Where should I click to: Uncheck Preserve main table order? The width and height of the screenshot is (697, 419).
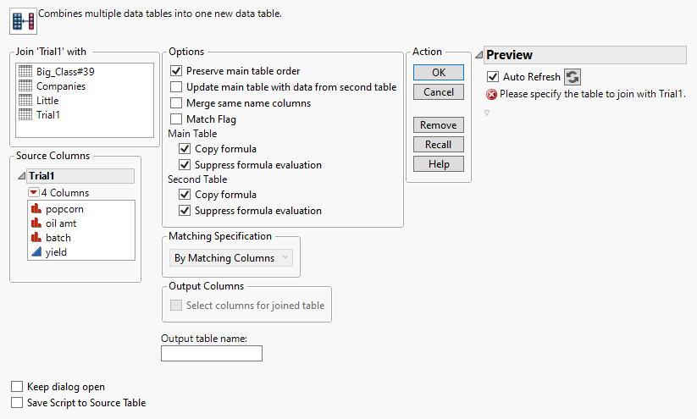point(177,71)
